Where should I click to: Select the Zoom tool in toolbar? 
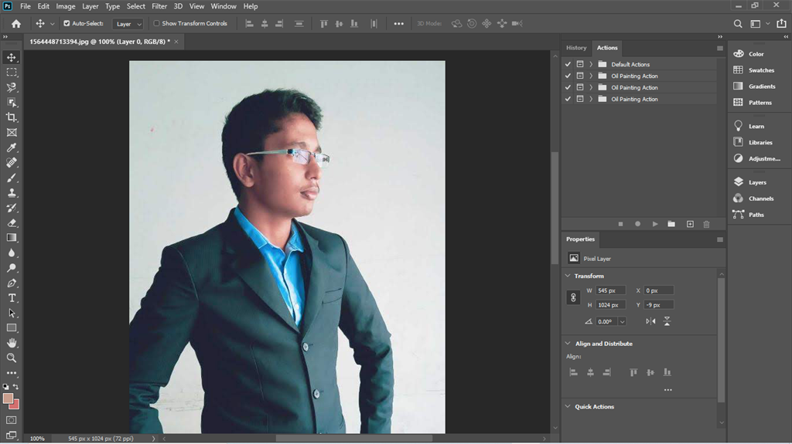click(x=12, y=358)
